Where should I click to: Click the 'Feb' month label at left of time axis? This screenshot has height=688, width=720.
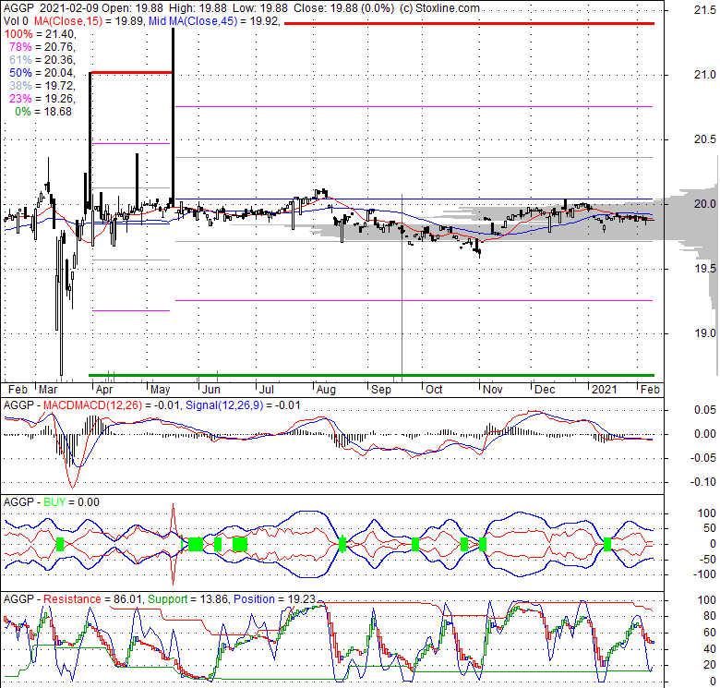[x=18, y=390]
